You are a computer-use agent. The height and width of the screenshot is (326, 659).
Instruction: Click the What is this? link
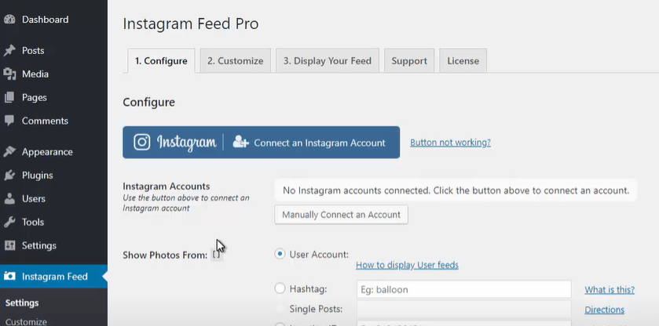click(x=610, y=289)
